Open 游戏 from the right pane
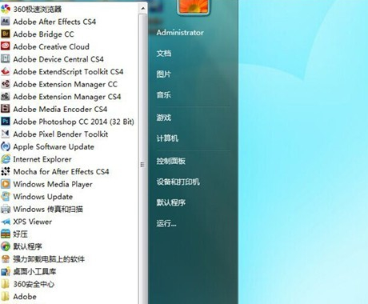Viewport: 368px width, 304px height. pos(164,118)
